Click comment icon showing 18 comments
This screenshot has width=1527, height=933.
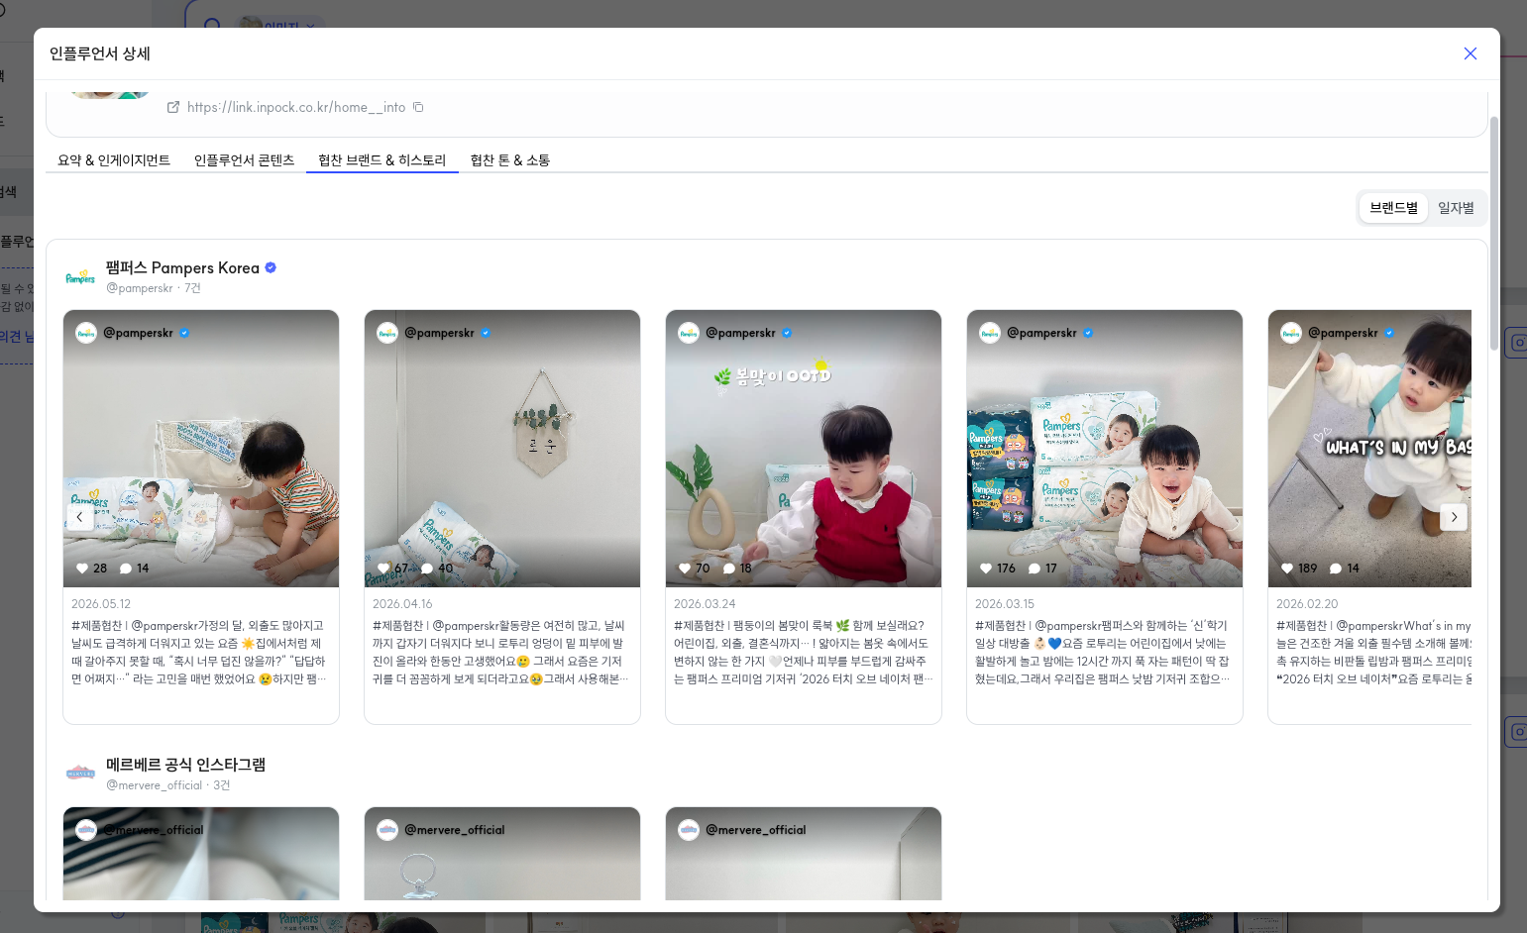tap(729, 569)
